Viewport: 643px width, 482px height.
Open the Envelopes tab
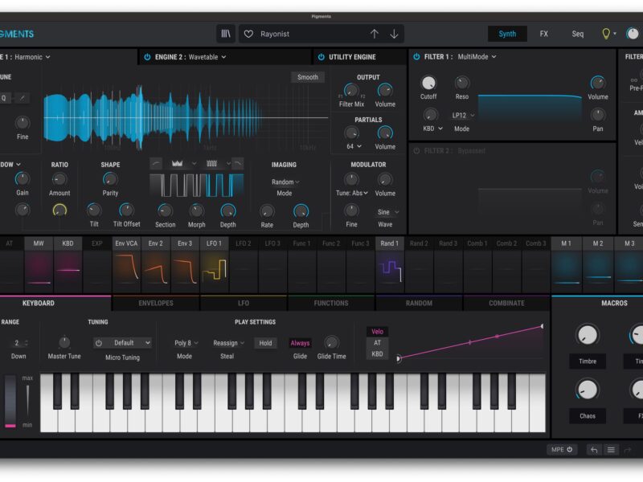click(x=156, y=303)
